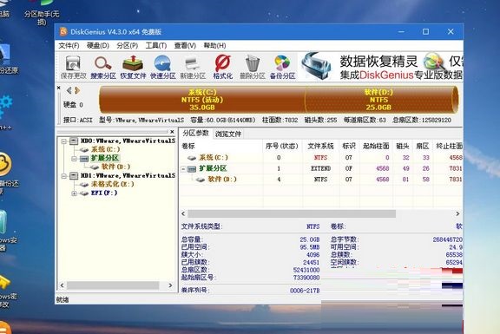Click the Delete Partition (删除分区) icon
Image resolution: width=500 pixels, height=334 pixels.
pyautogui.click(x=253, y=67)
